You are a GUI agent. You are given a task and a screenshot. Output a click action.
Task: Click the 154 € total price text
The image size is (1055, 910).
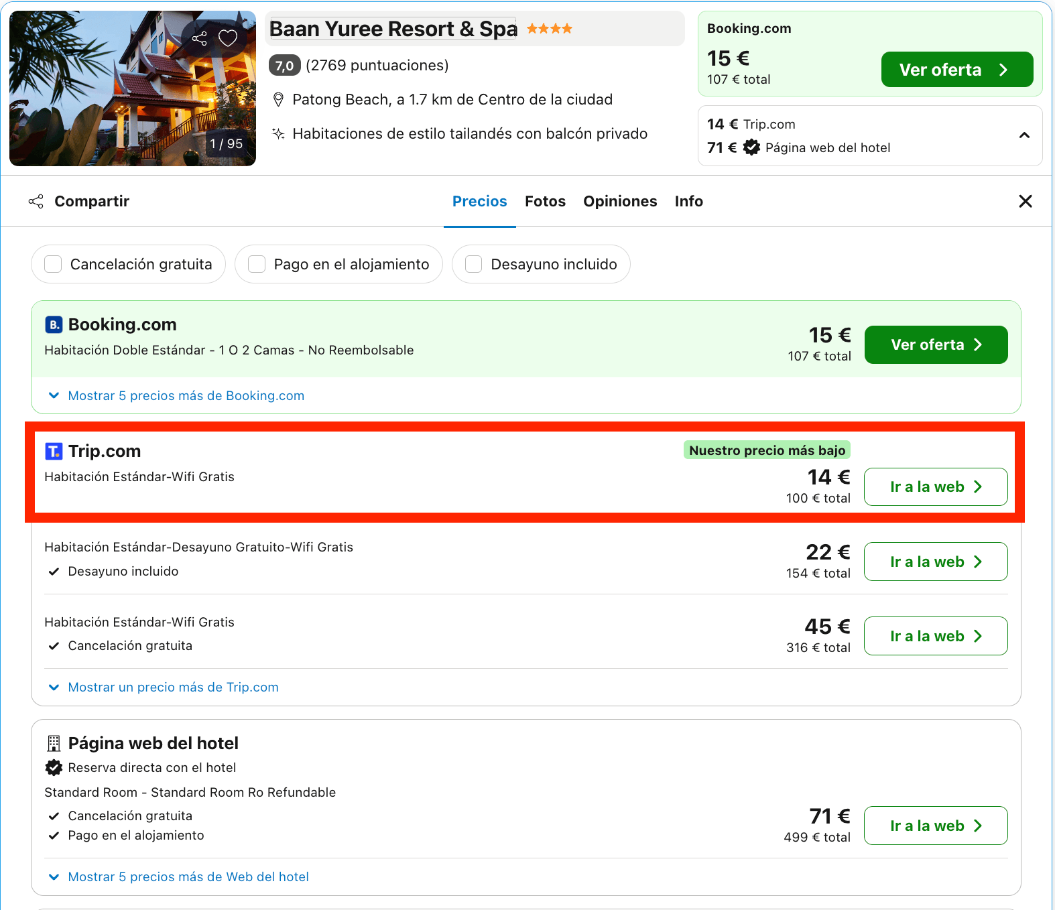tap(818, 573)
